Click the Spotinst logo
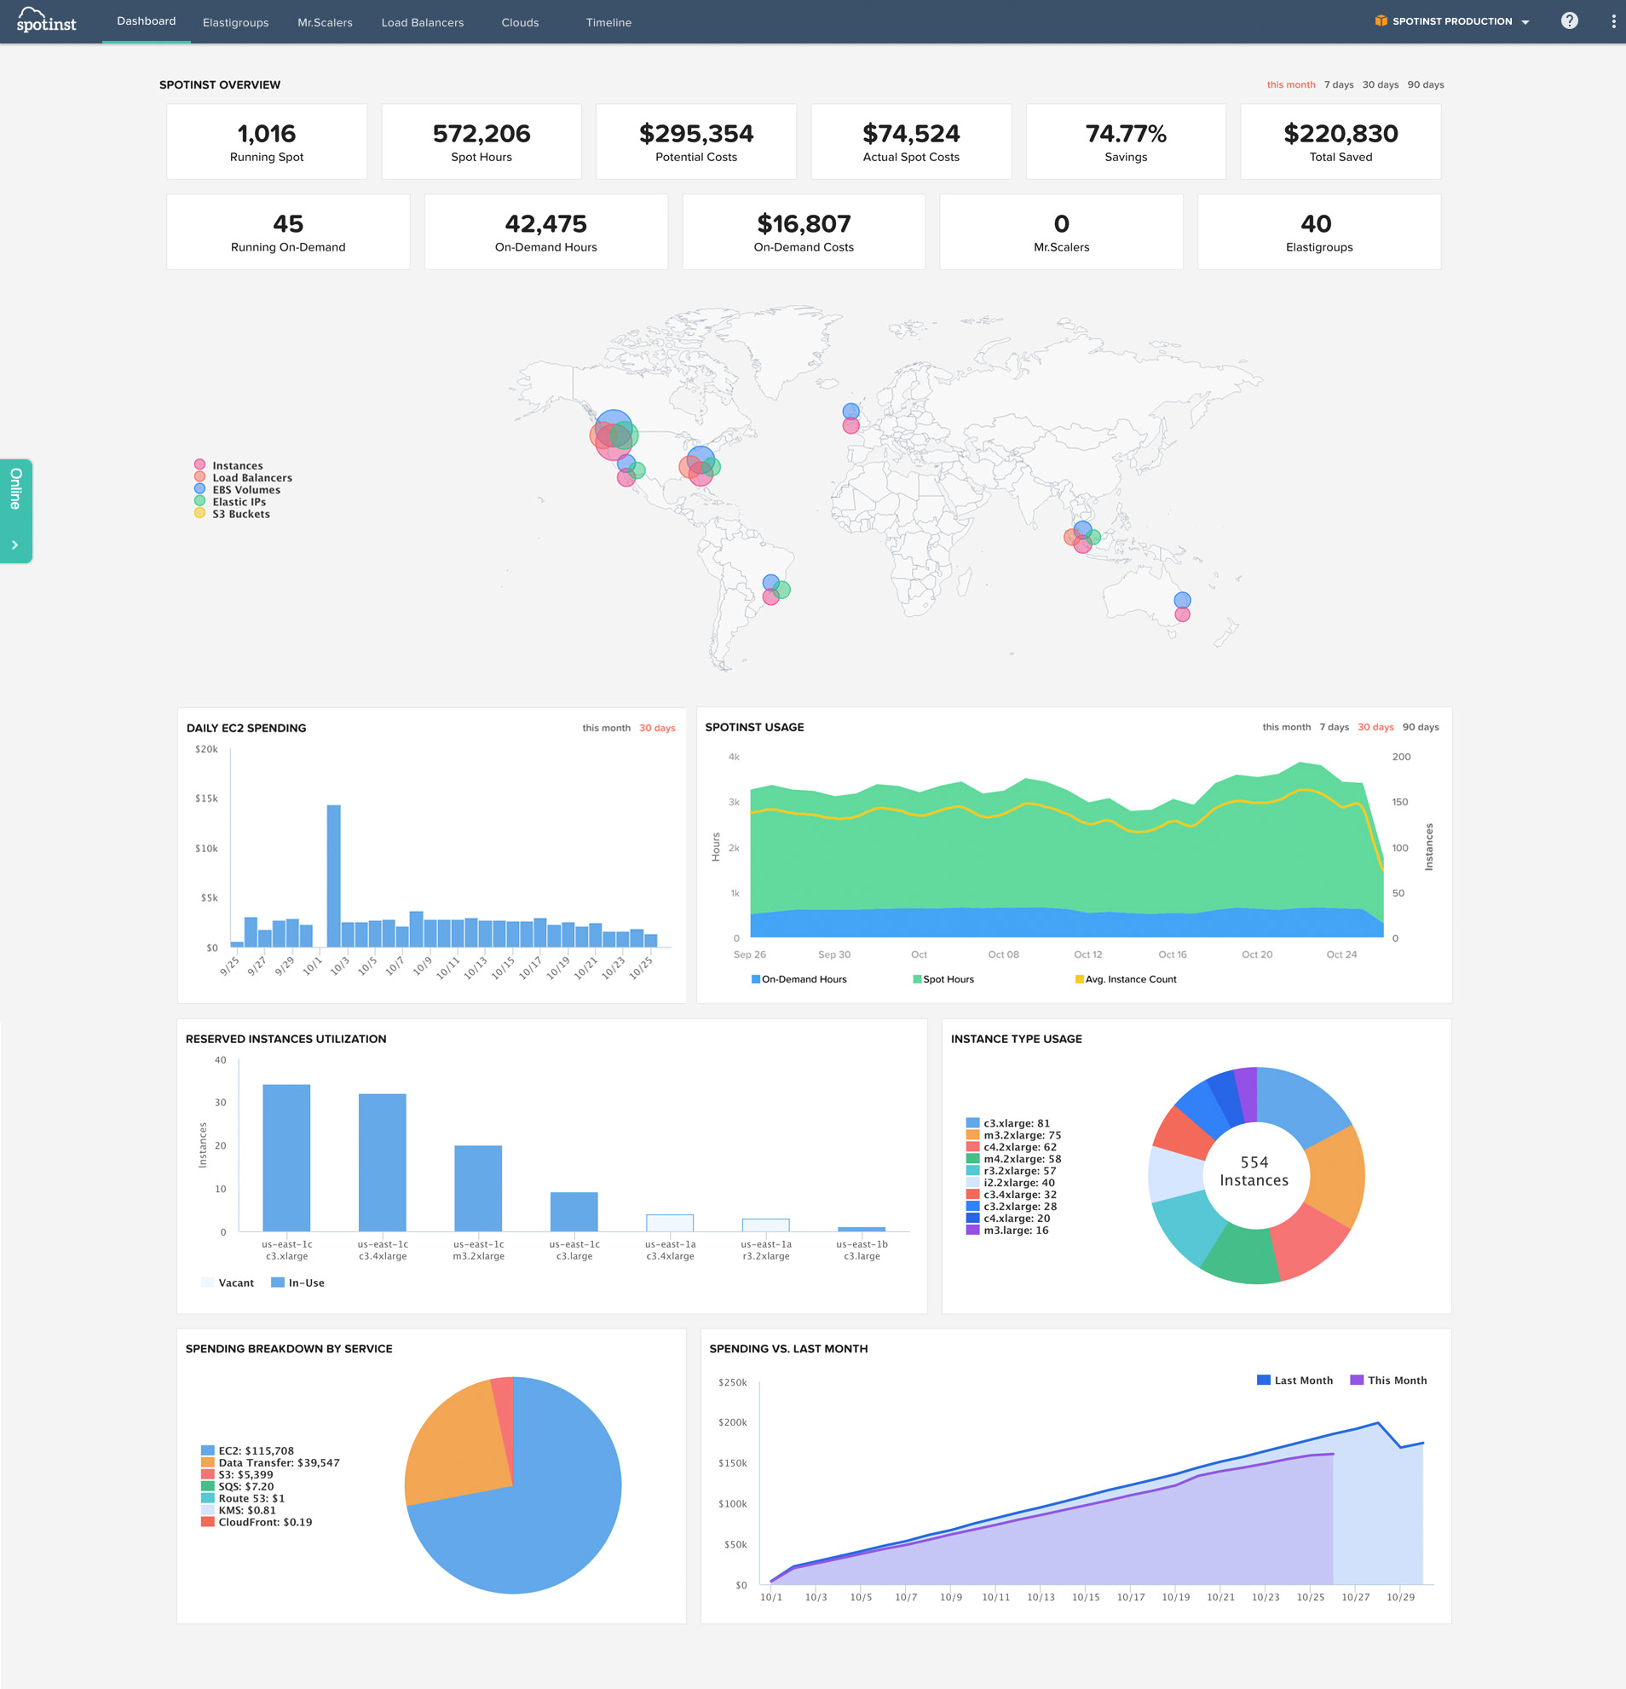This screenshot has width=1626, height=1689. coord(47,20)
